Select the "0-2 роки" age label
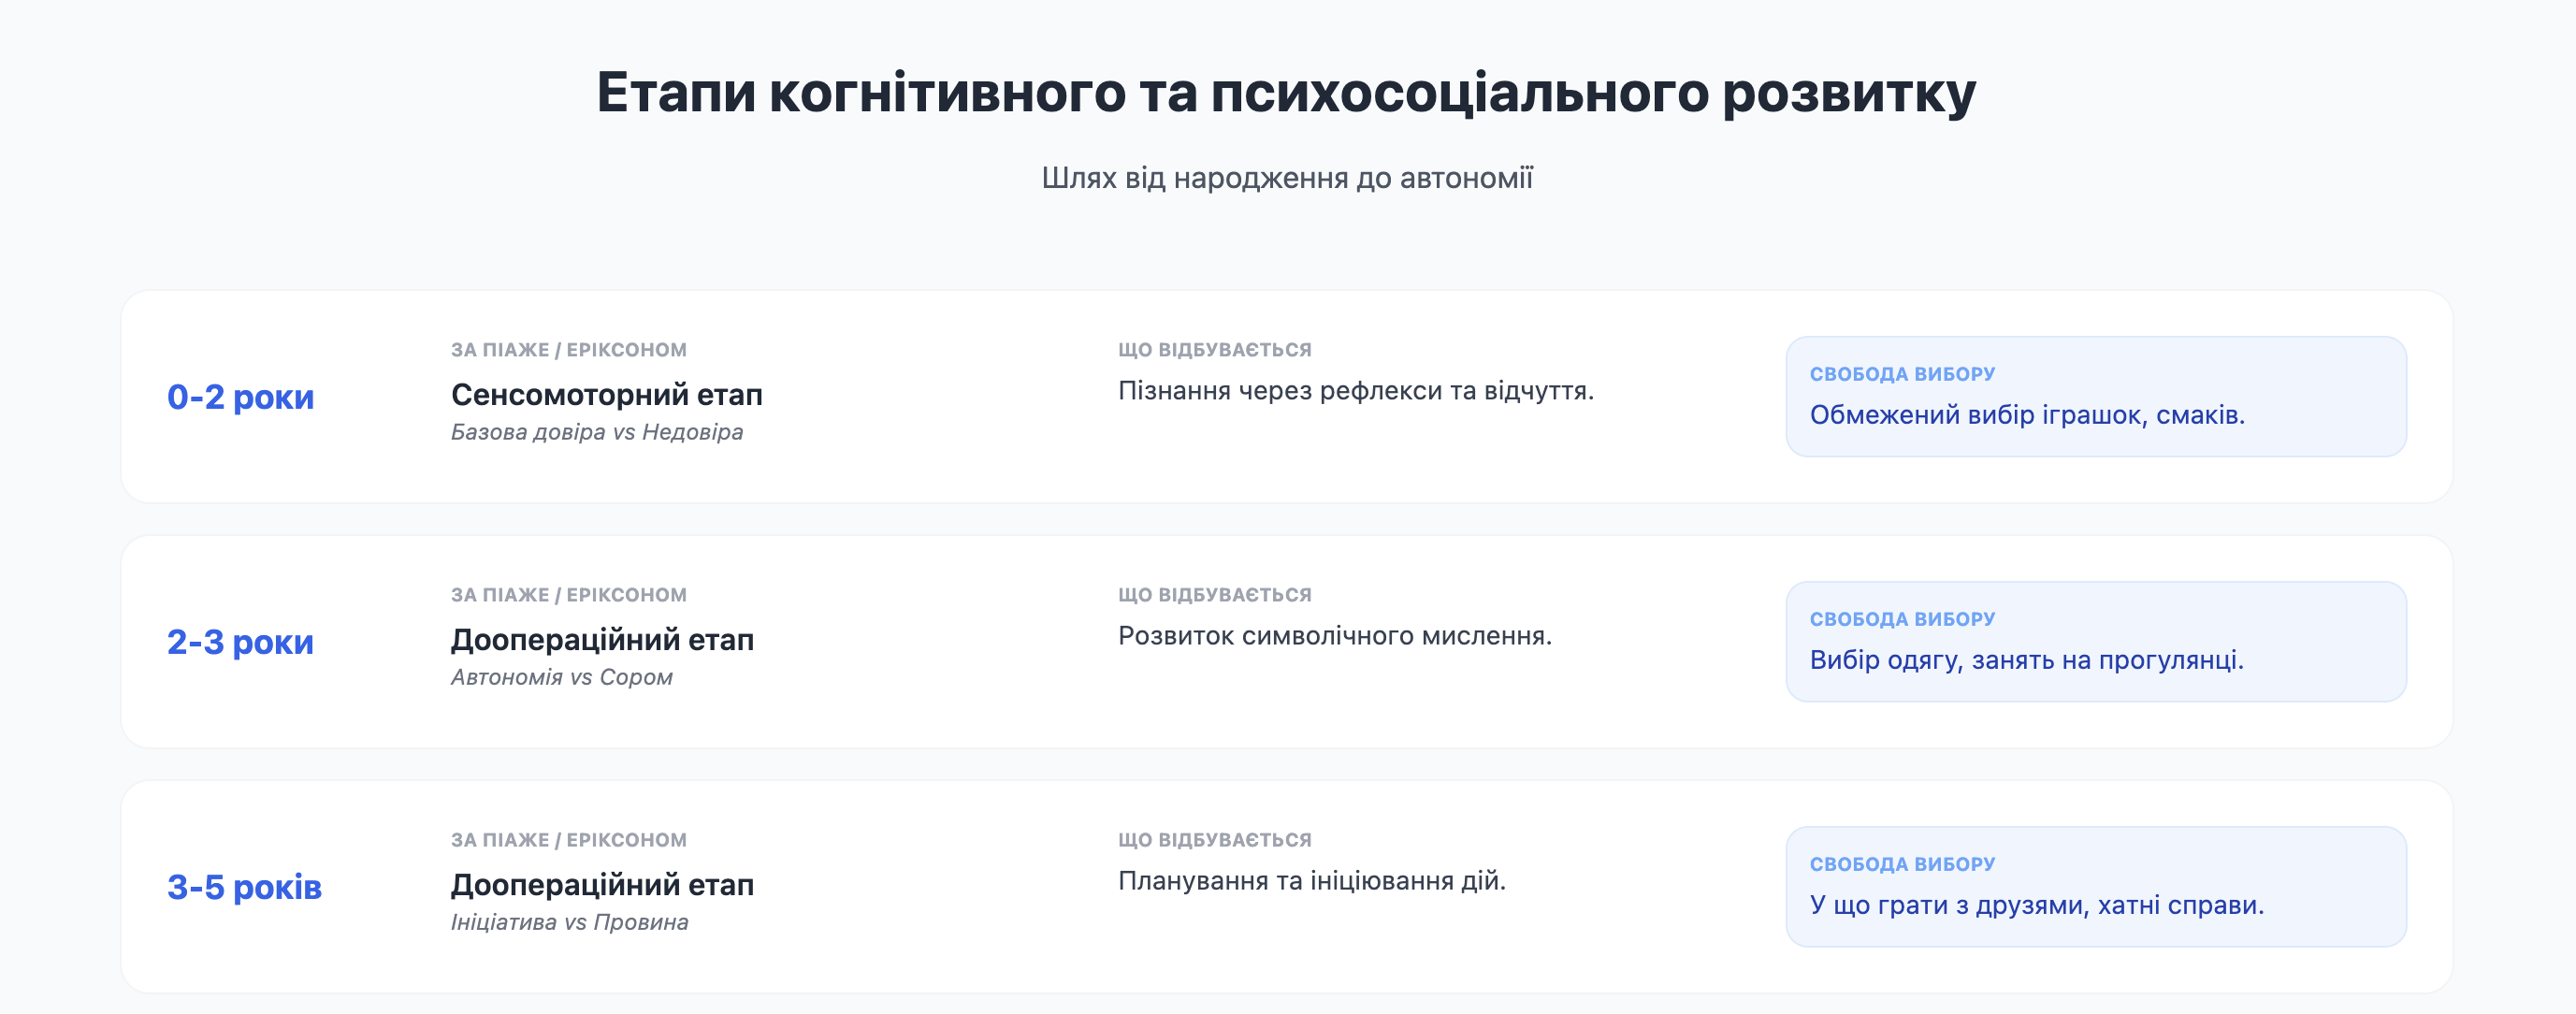2576x1014 pixels. 240,397
